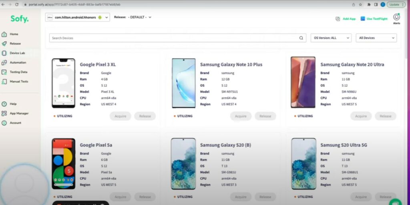The width and height of the screenshot is (410, 205).
Task: Open the Help question mark icon
Action: [x=4, y=104]
